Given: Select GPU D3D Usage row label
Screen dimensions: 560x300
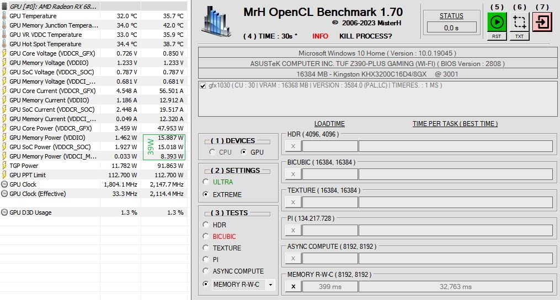Looking at the screenshot, I should tap(30, 212).
